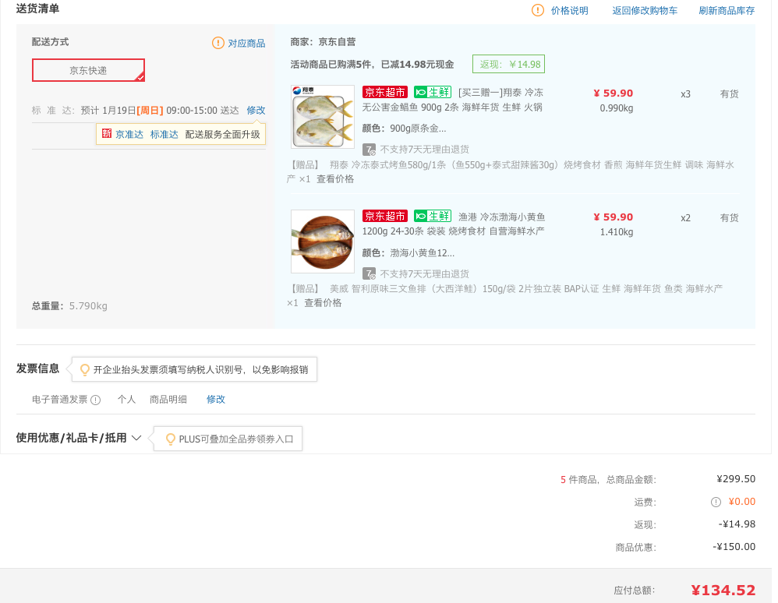
Task: Click PLUS可叠加全品券领券入口 tip
Action: [x=228, y=439]
